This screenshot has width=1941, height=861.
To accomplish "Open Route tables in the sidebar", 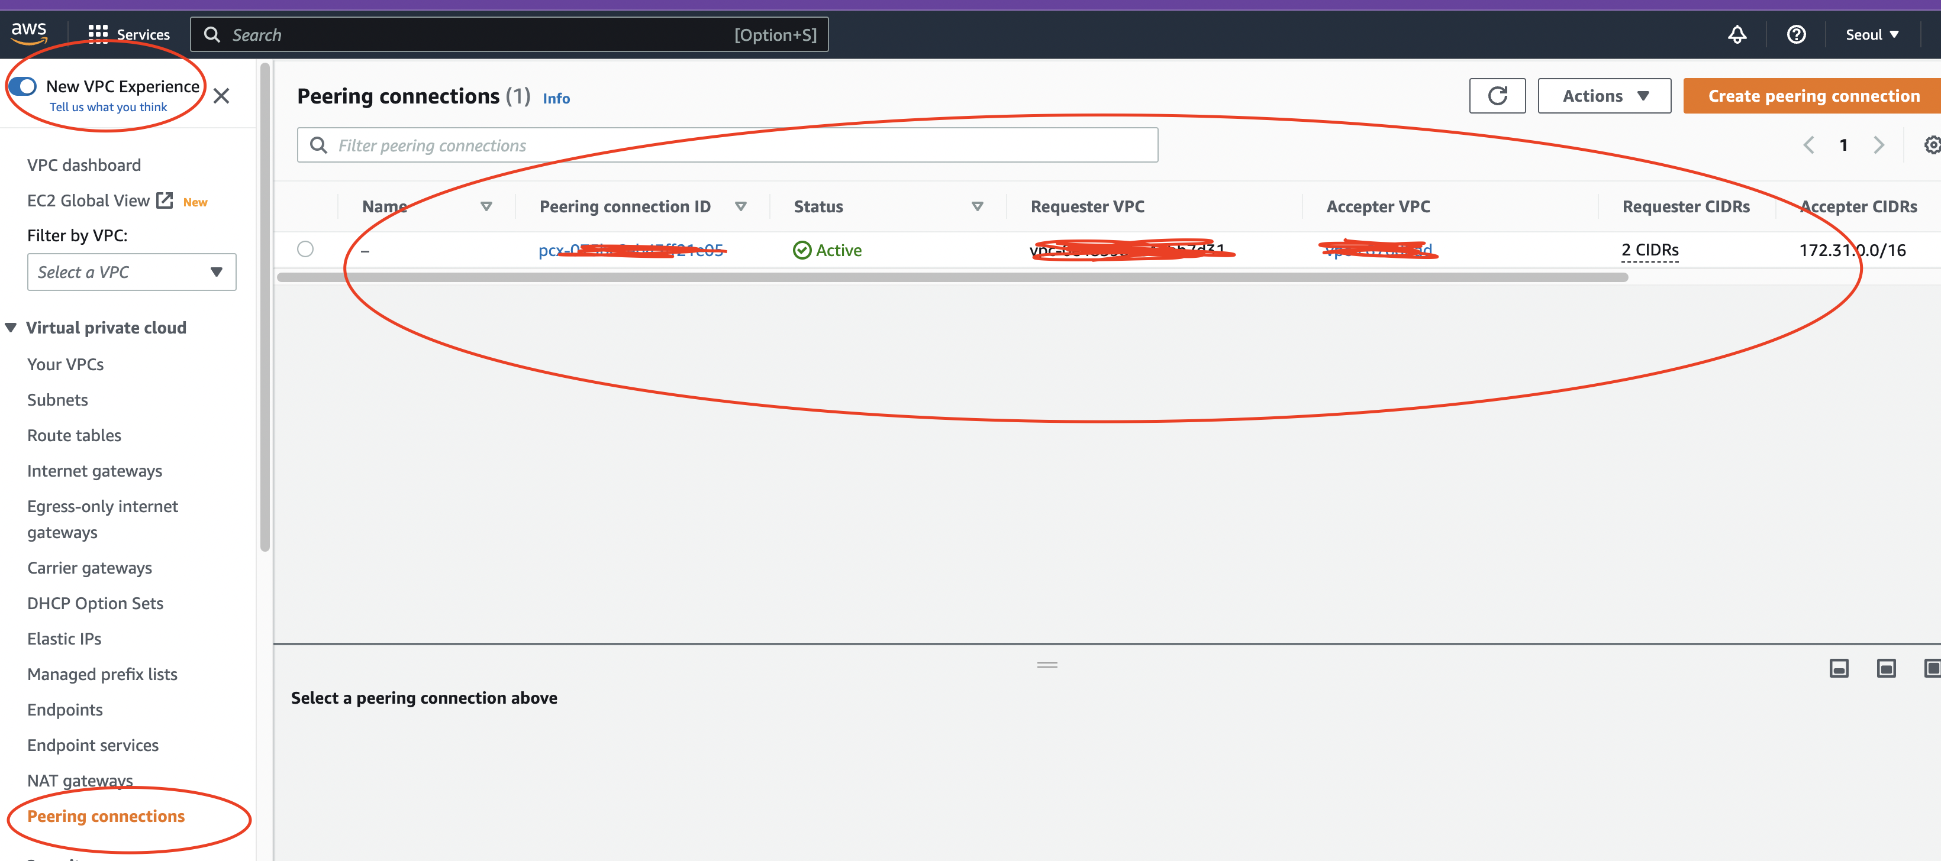I will tap(74, 435).
